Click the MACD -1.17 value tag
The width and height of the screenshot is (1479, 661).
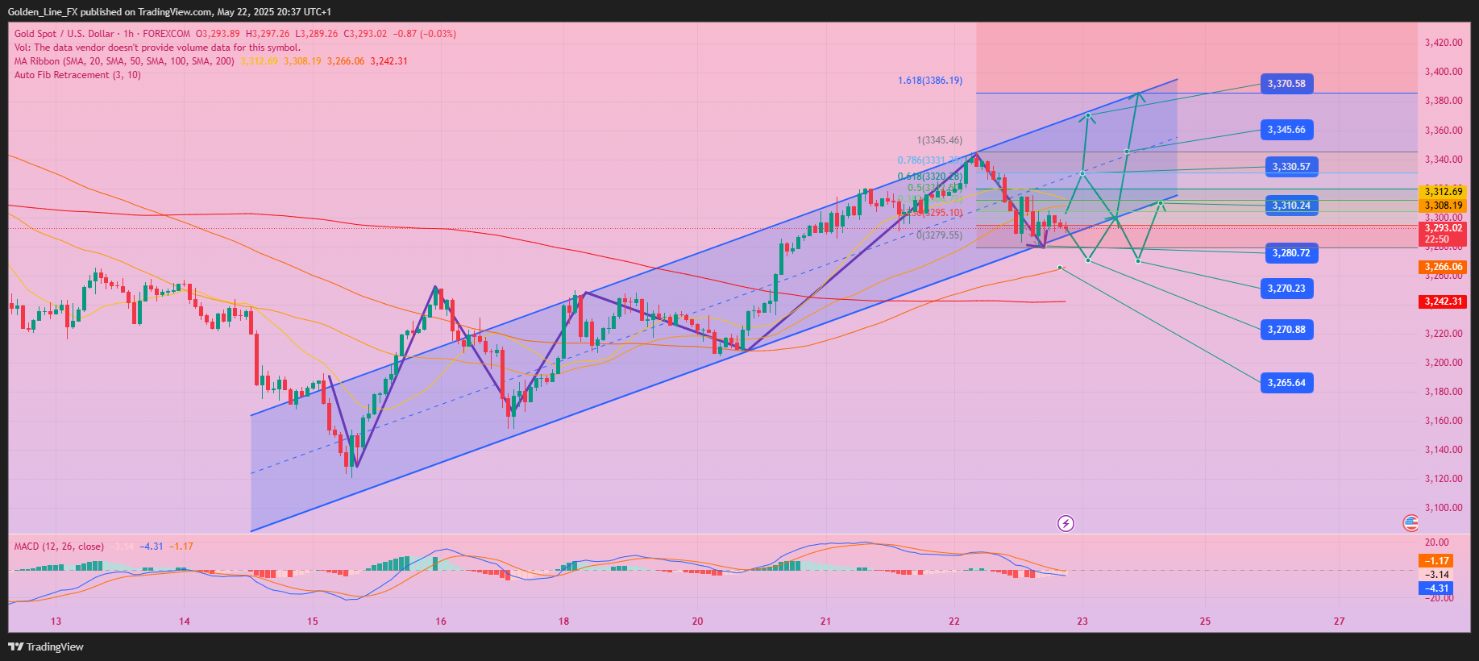point(1436,561)
